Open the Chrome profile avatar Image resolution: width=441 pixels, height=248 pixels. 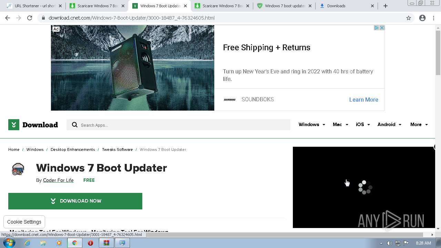tap(422, 18)
